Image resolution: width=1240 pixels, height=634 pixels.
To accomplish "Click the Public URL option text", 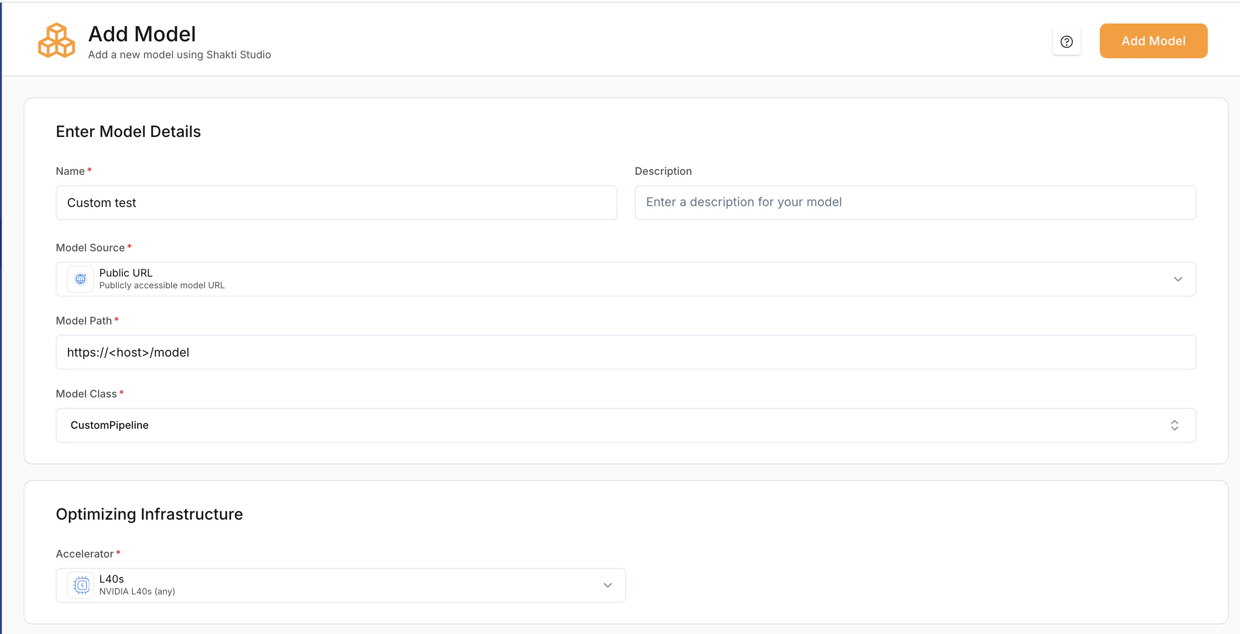I will coord(126,273).
